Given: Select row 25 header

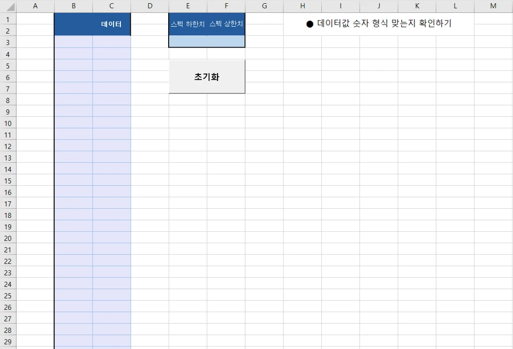Looking at the screenshot, I should [x=8, y=295].
